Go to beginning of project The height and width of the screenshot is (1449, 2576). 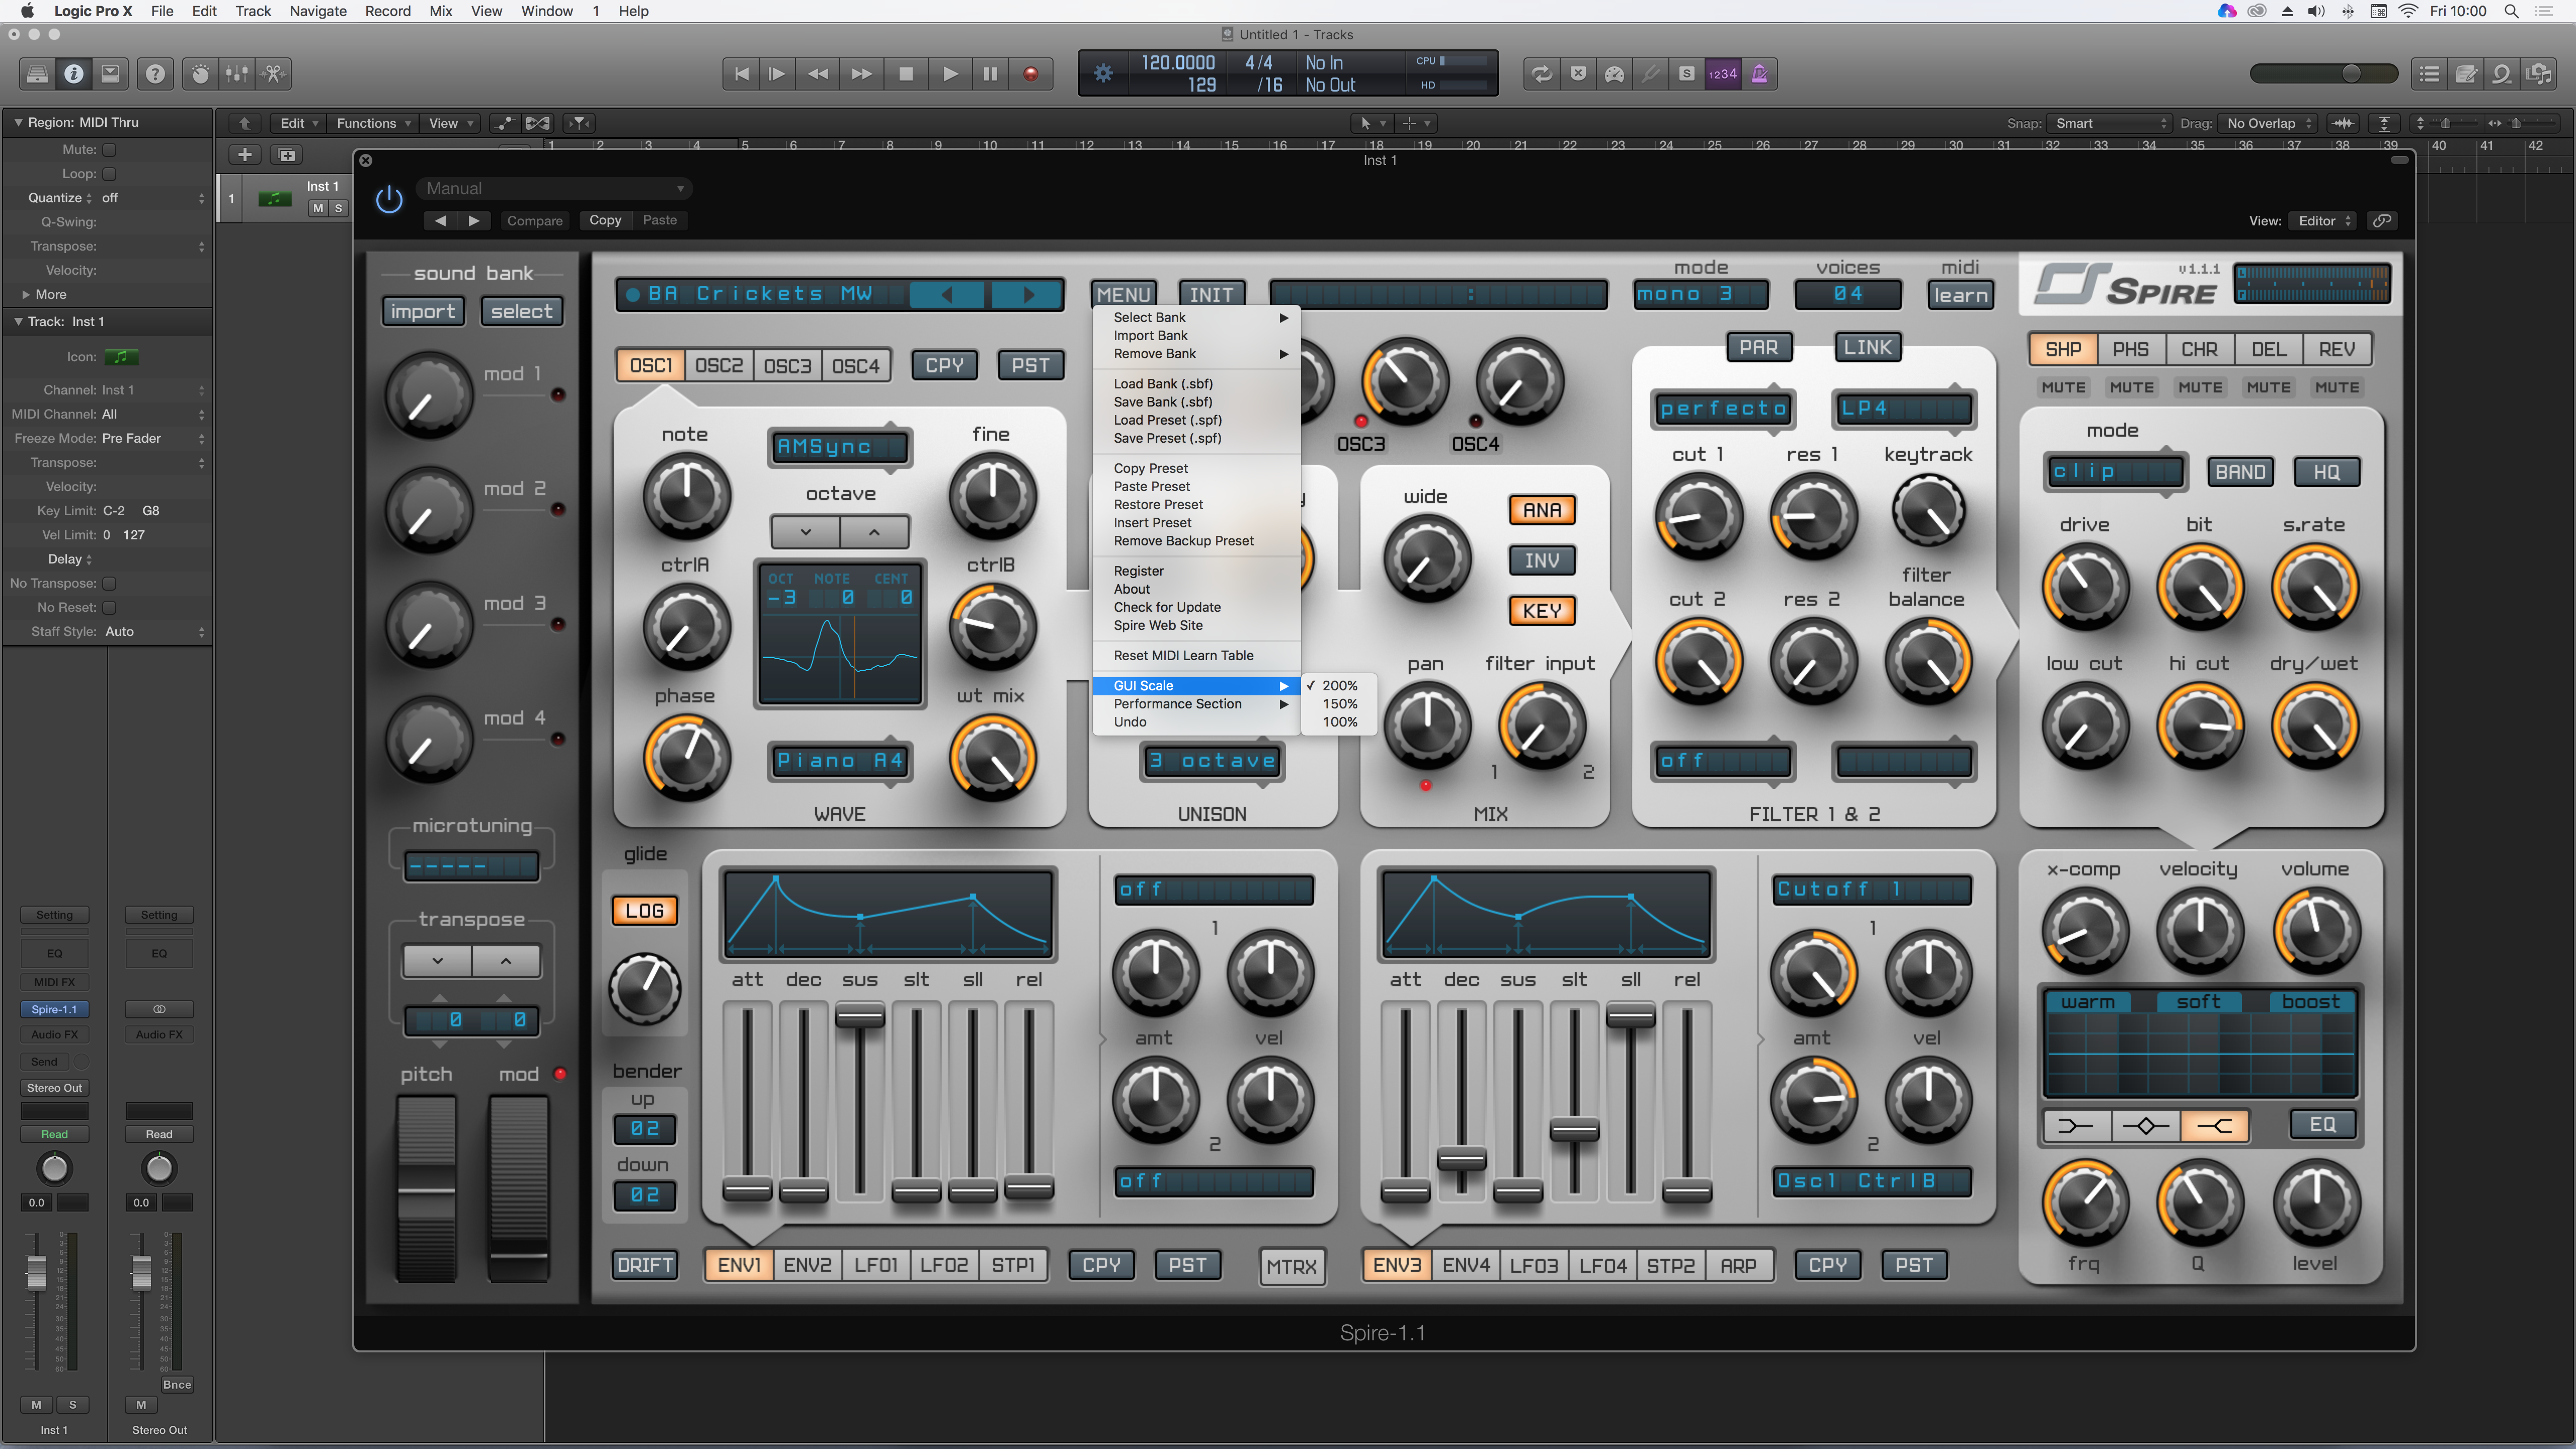pyautogui.click(x=741, y=74)
